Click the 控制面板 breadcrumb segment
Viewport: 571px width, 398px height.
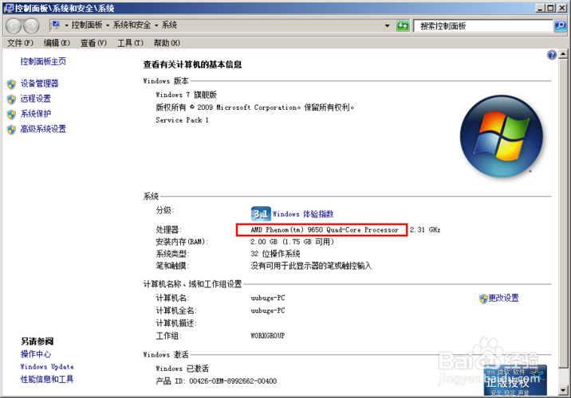pos(87,25)
